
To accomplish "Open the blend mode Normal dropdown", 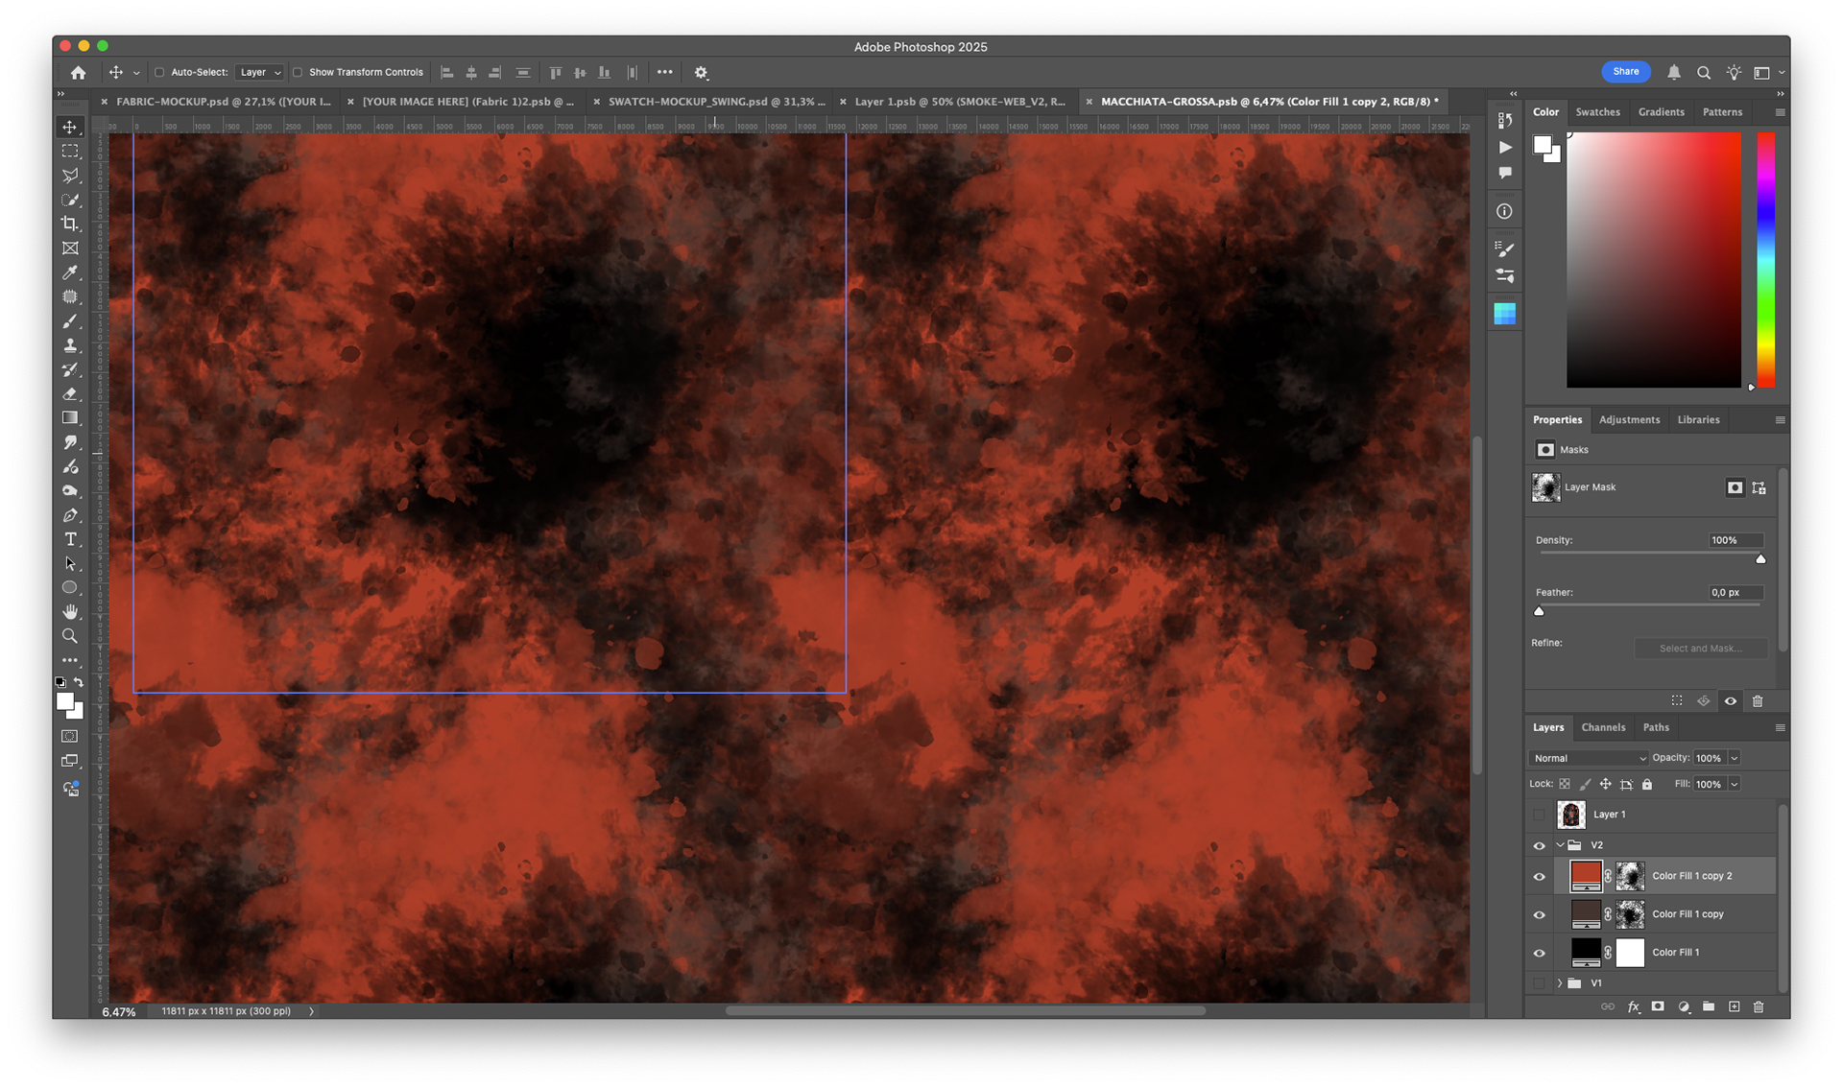I will coord(1589,758).
